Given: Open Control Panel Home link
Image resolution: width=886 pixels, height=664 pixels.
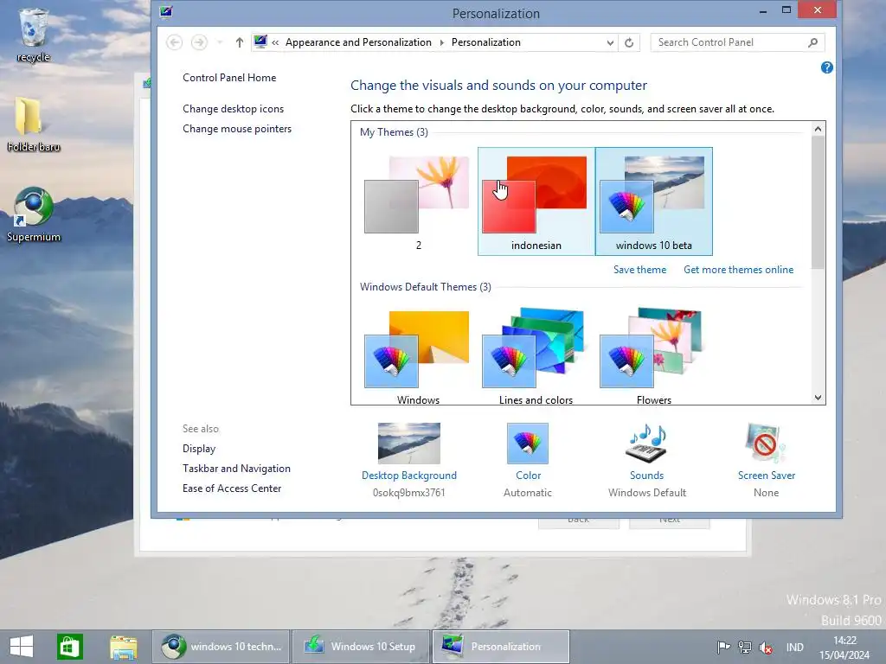Looking at the screenshot, I should pos(229,77).
